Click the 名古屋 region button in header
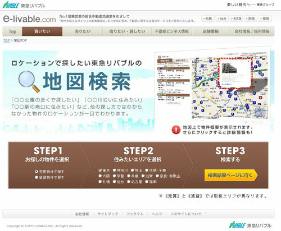This screenshot has width=281, height=231. point(237,19)
